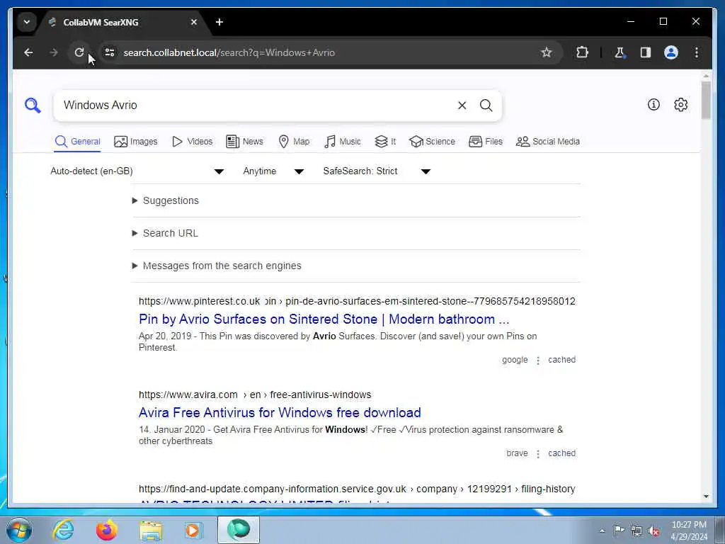Open browser Extensions puzzle icon
This screenshot has height=544, width=725.
pyautogui.click(x=582, y=52)
